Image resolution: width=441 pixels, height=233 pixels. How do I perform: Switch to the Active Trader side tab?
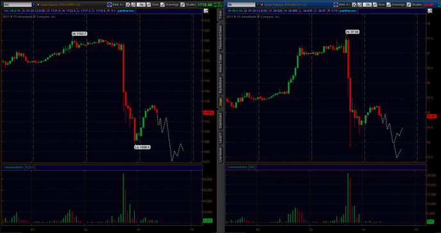coord(220,63)
